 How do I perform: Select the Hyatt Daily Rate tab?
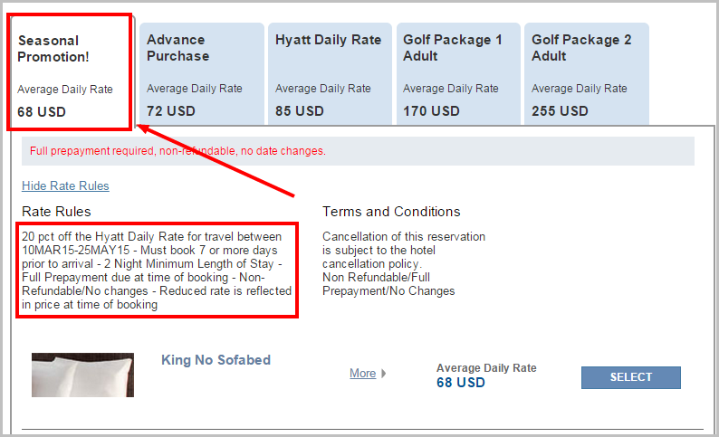click(x=331, y=74)
